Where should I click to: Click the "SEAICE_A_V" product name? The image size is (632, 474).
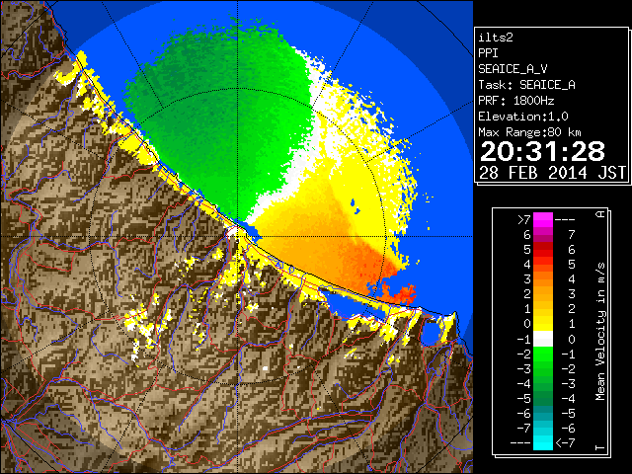pyautogui.click(x=513, y=69)
